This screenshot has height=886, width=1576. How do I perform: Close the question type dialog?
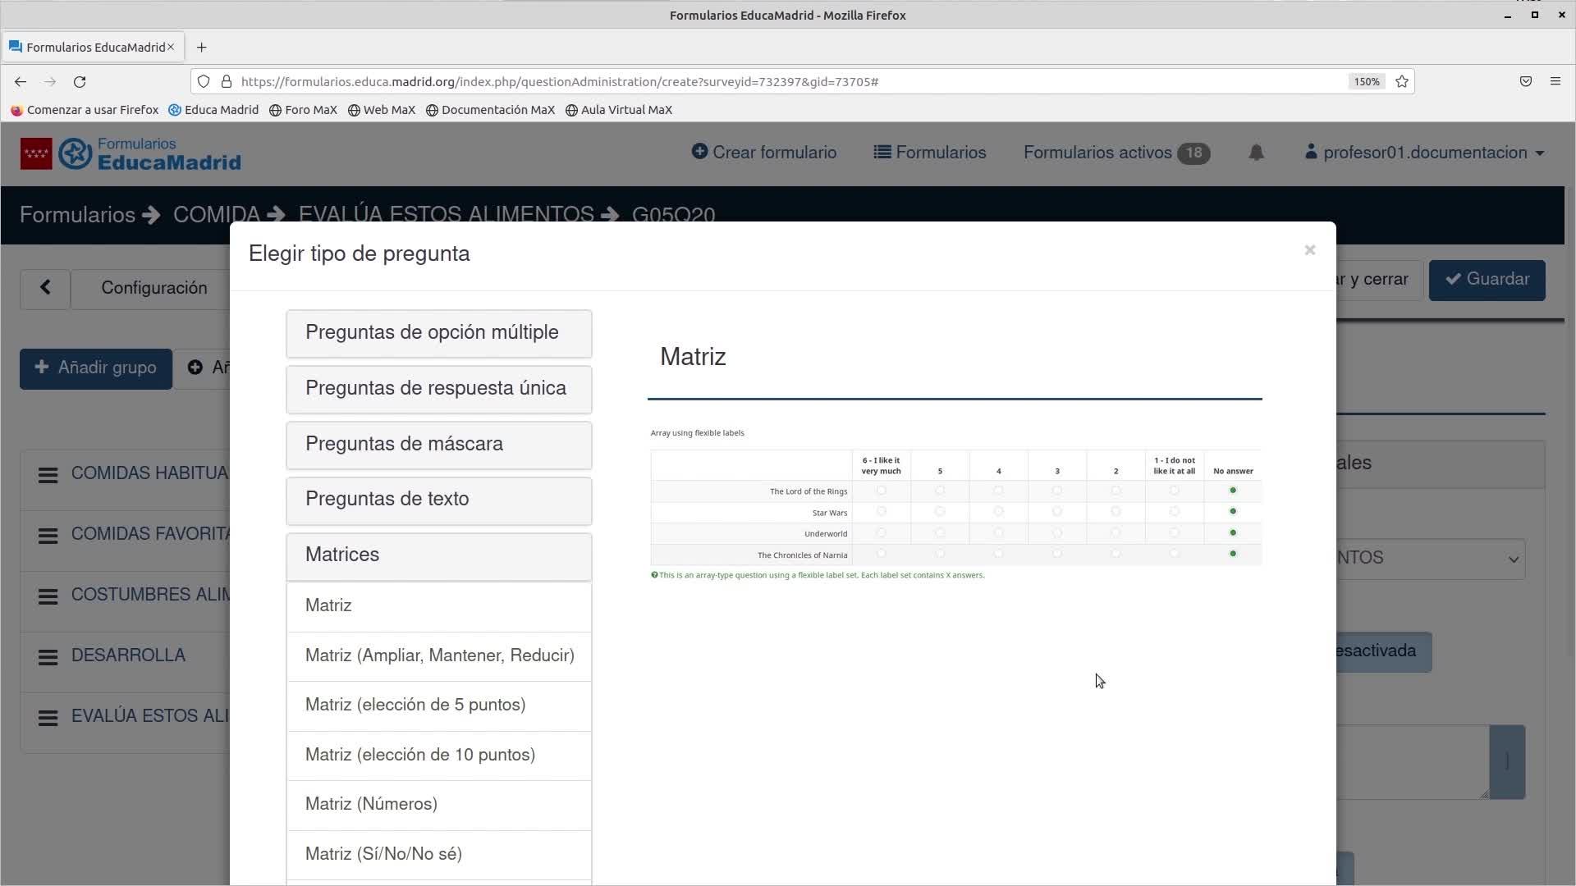[x=1309, y=250]
